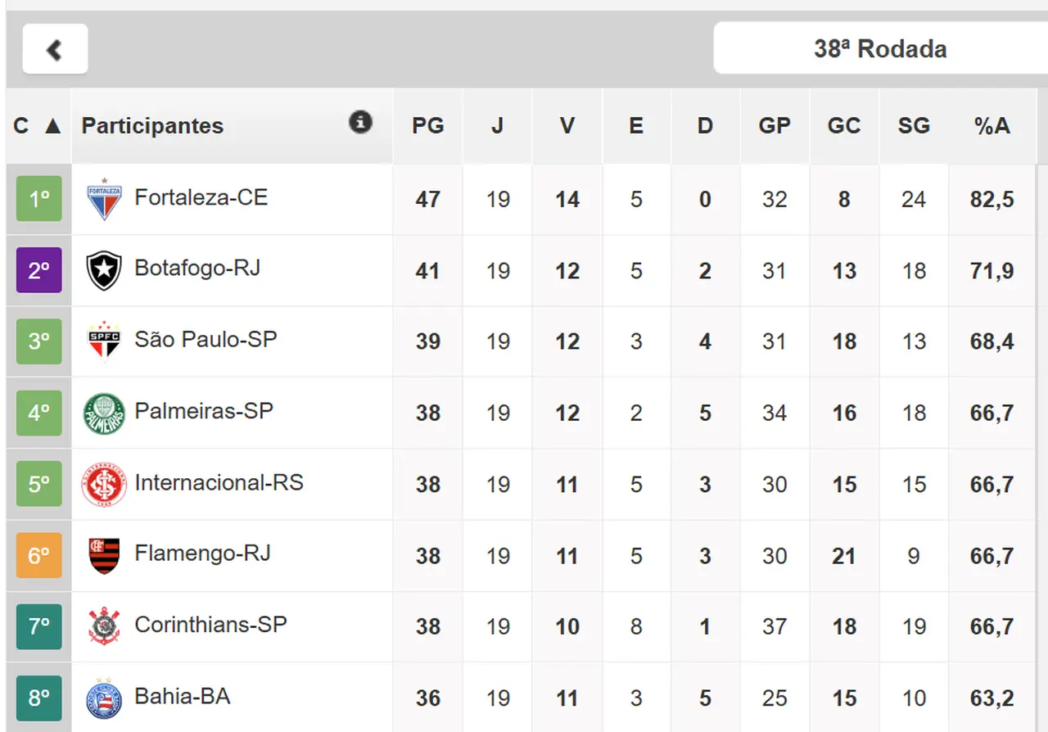The image size is (1048, 732).
Task: Click the Bahia-BA crest
Action: pos(104,698)
